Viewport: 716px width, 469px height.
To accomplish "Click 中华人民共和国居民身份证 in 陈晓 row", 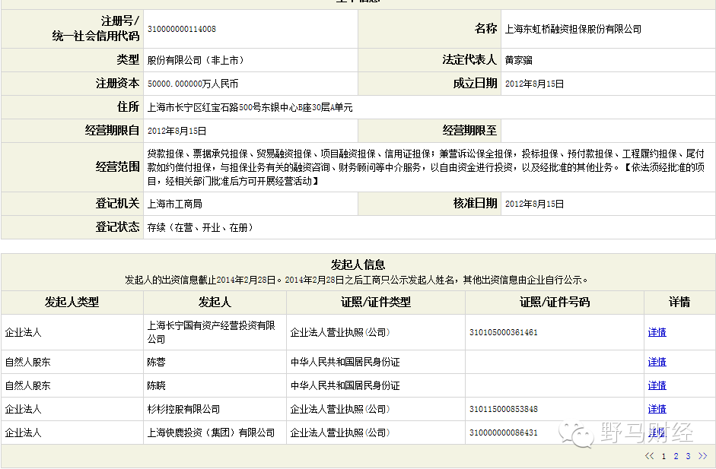I will 345,386.
